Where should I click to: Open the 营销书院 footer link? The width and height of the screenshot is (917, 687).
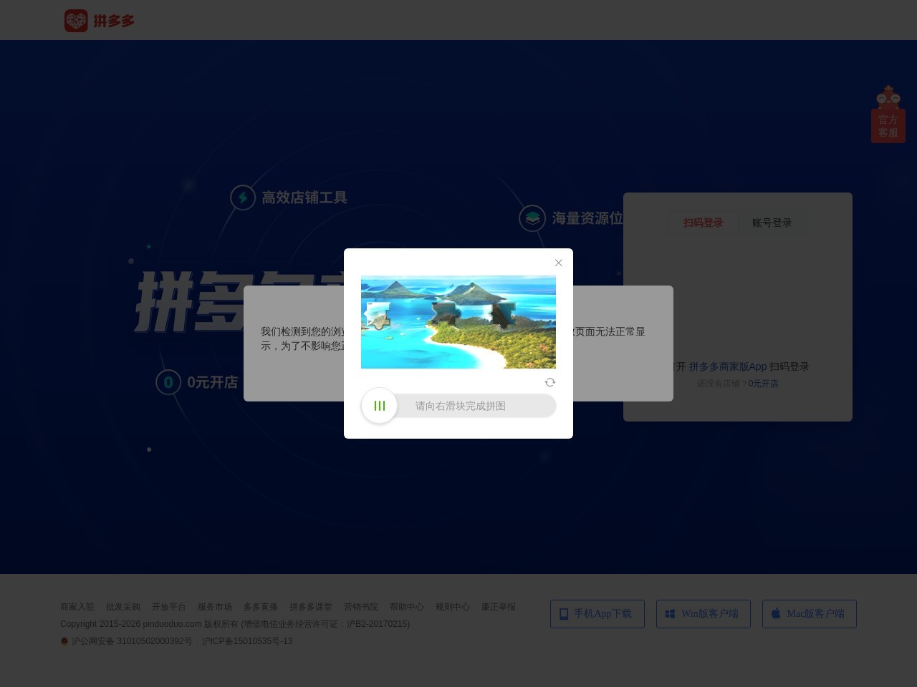pyautogui.click(x=361, y=607)
